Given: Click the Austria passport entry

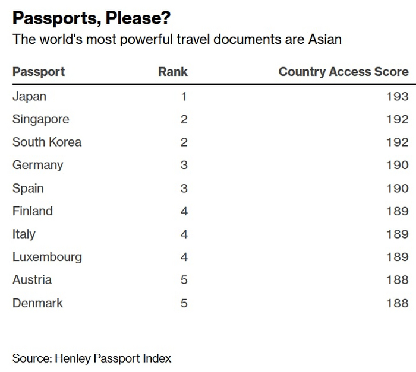Looking at the screenshot, I should (x=32, y=280).
